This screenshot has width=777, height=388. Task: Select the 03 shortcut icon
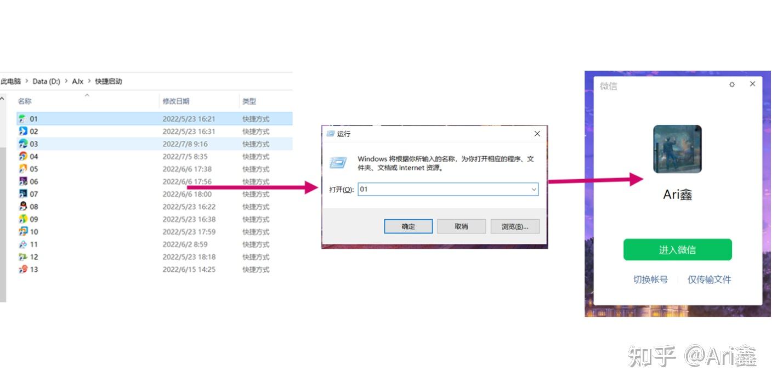(22, 144)
